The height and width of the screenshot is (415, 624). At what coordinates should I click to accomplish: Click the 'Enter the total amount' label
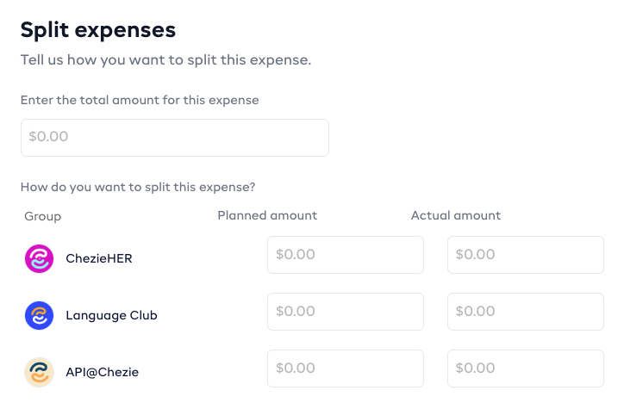click(x=140, y=100)
